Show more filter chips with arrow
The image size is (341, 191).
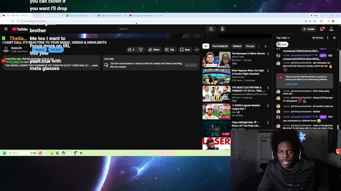tap(265, 46)
